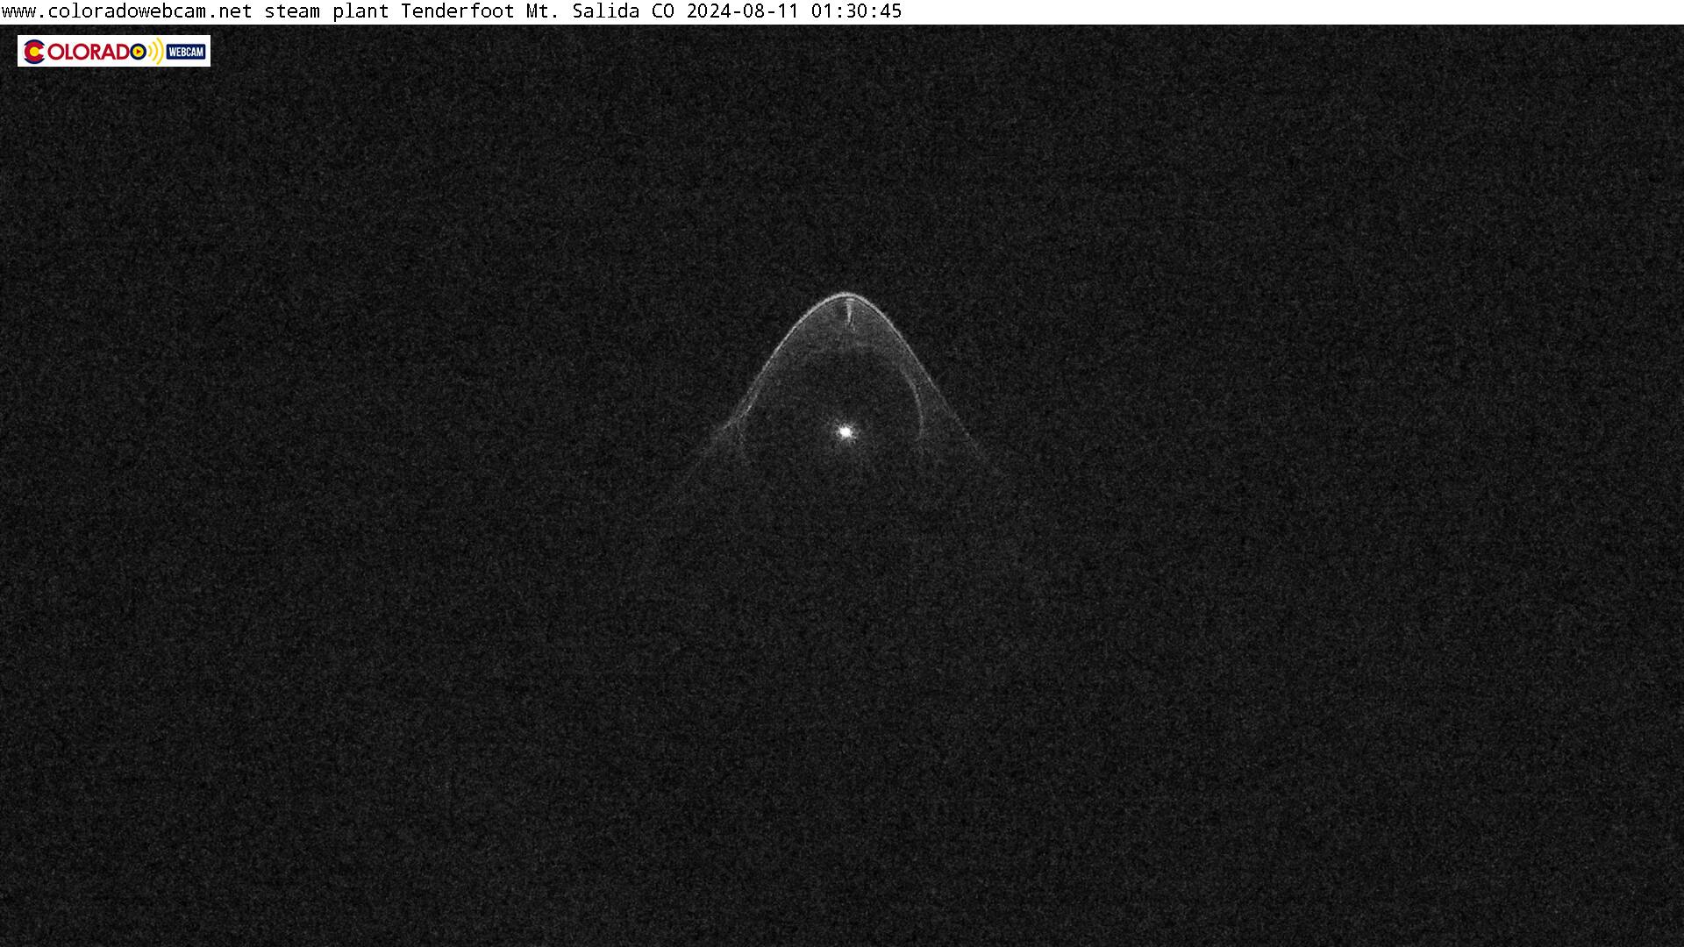Click the 'Tenderfoot Mt.' caption text
The width and height of the screenshot is (1684, 947).
(x=480, y=11)
